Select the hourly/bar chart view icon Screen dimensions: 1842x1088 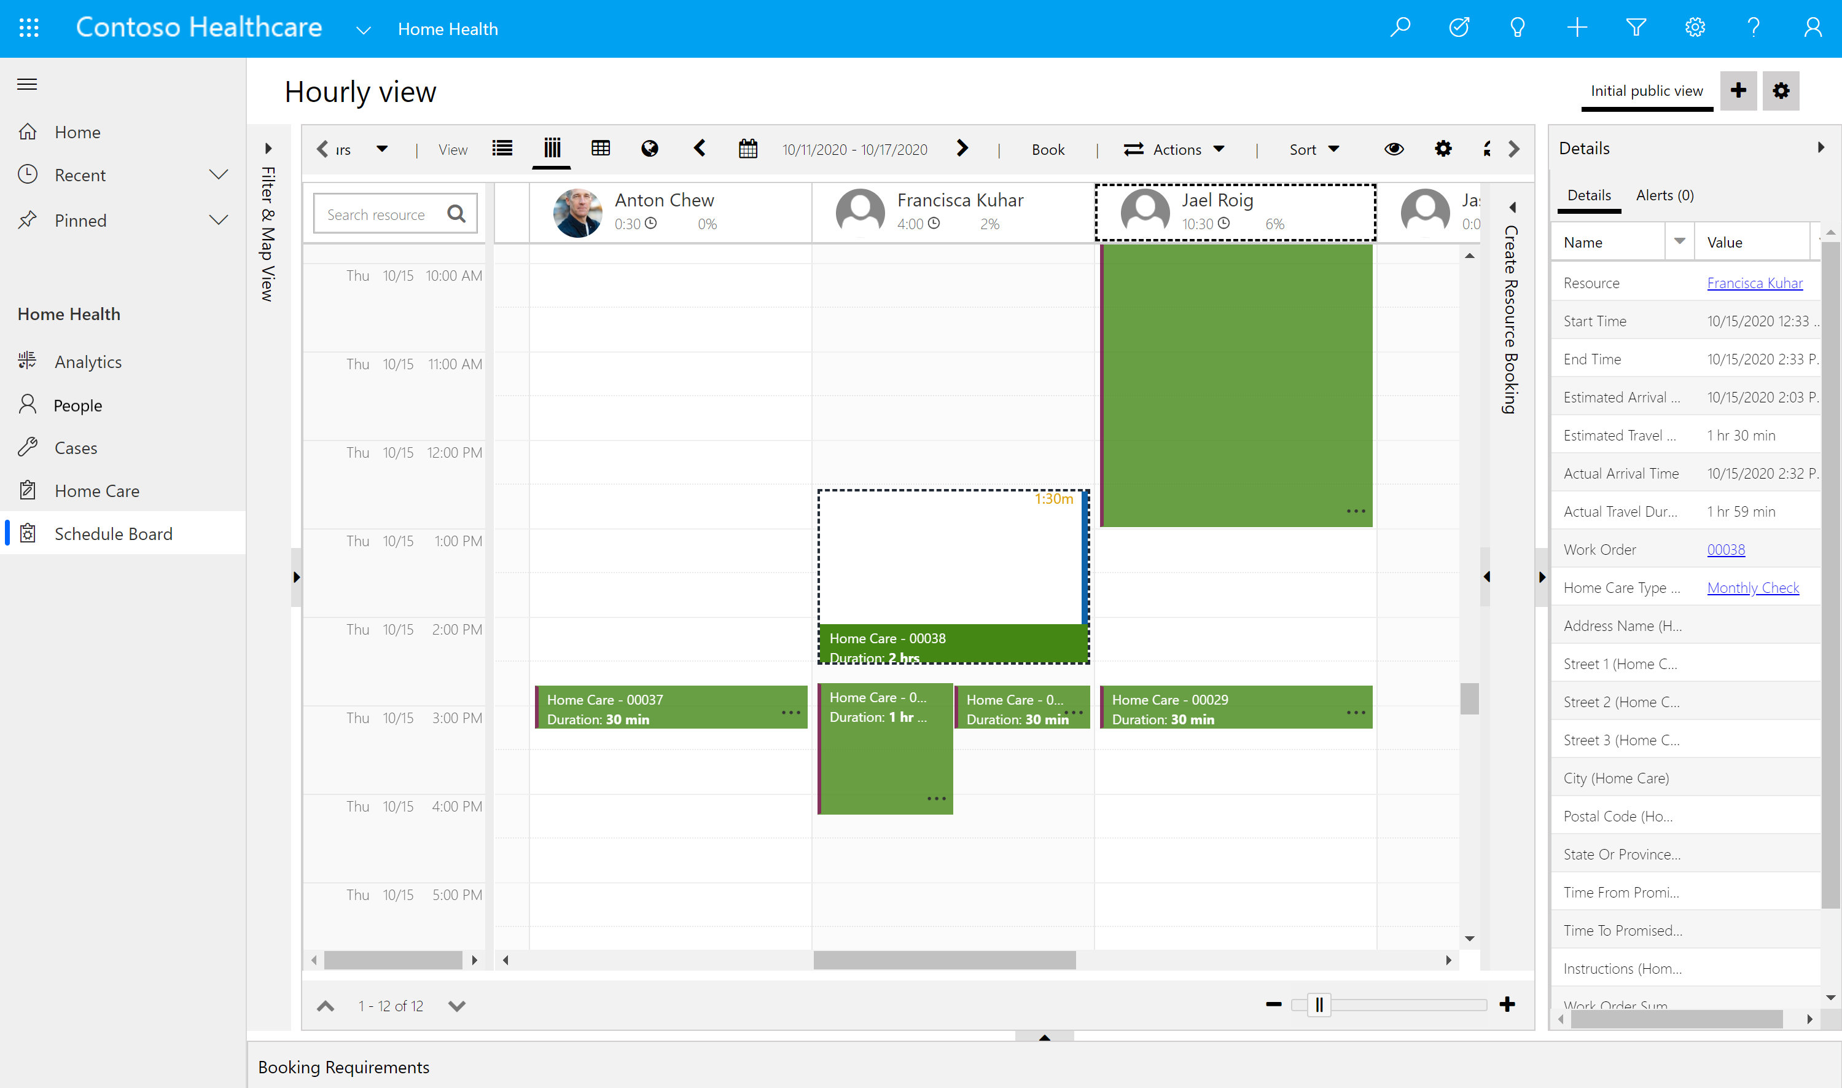[x=552, y=149]
